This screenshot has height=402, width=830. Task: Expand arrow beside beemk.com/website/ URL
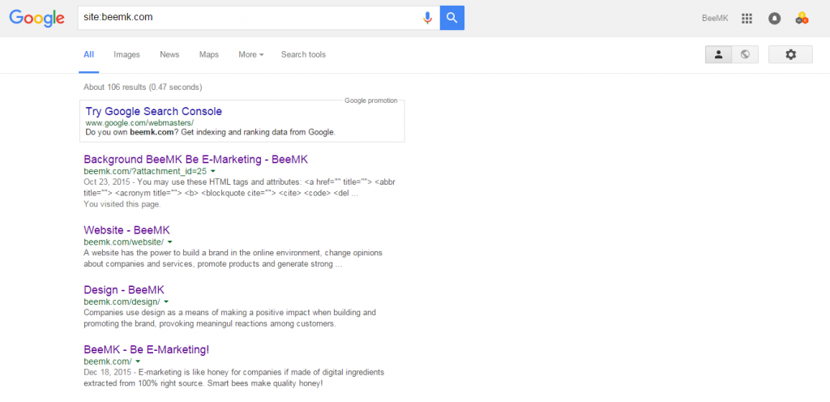(x=170, y=242)
